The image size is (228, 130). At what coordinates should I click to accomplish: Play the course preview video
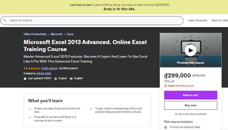pos(191,50)
